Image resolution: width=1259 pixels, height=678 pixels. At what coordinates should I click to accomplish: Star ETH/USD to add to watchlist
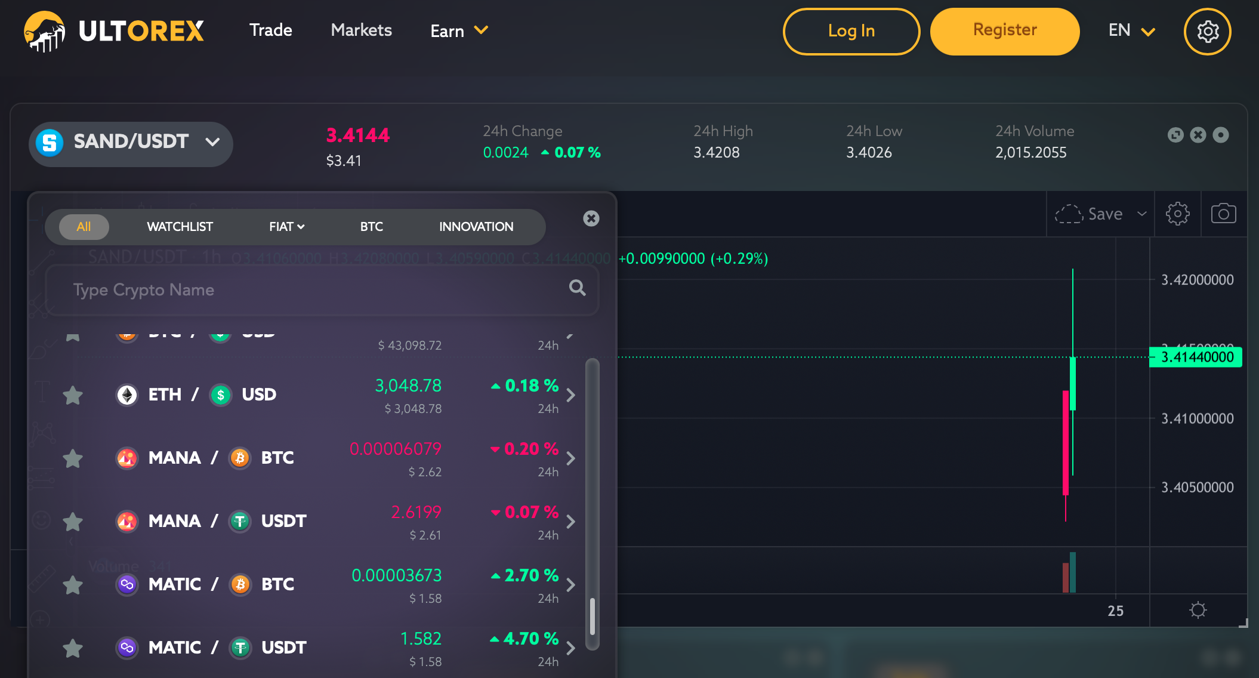[x=73, y=395]
